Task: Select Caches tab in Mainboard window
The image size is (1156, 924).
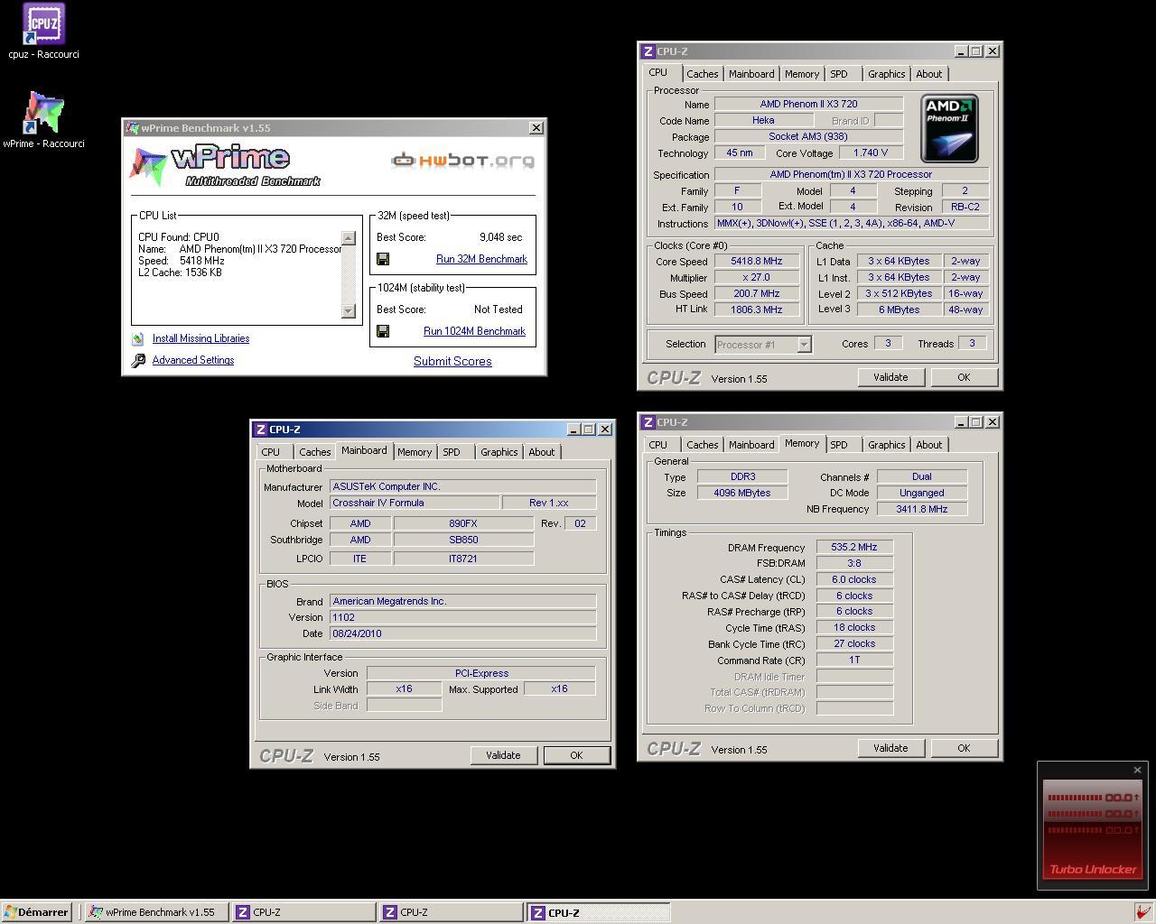Action: pos(314,452)
